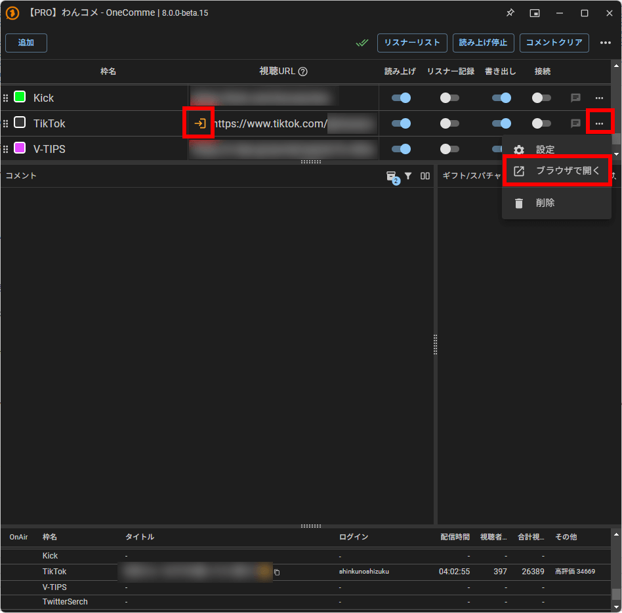Toggle 読み上げ for TikTok
This screenshot has height=613, width=622.
(401, 123)
